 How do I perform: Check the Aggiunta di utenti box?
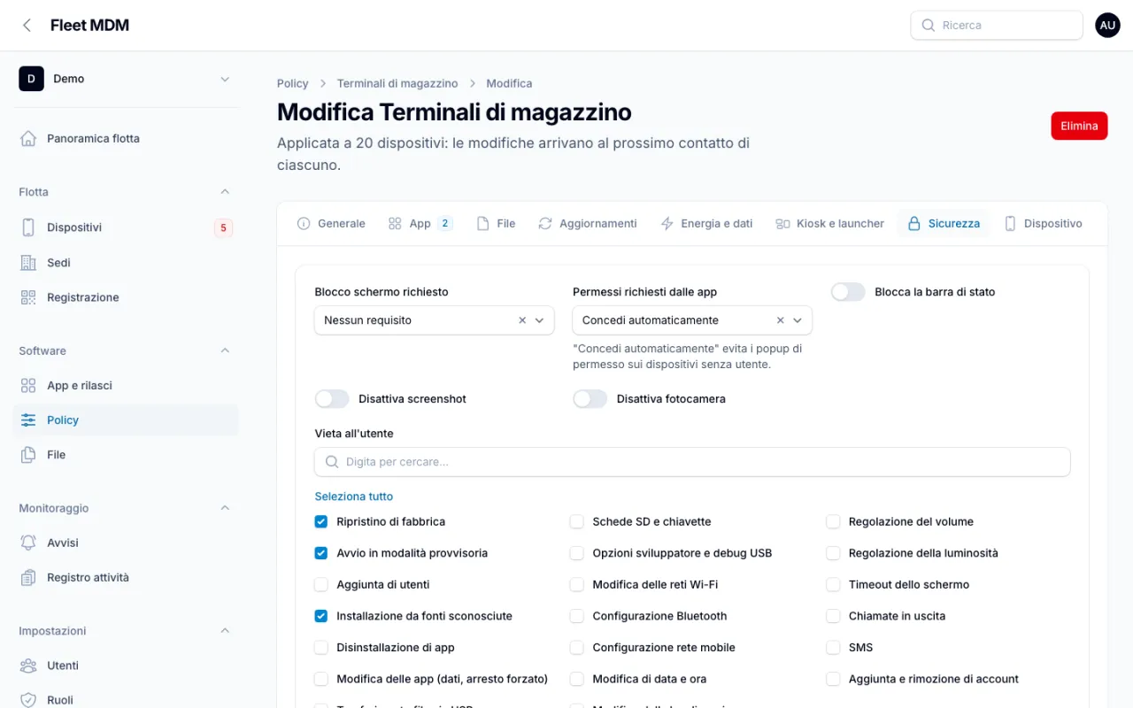(x=321, y=585)
